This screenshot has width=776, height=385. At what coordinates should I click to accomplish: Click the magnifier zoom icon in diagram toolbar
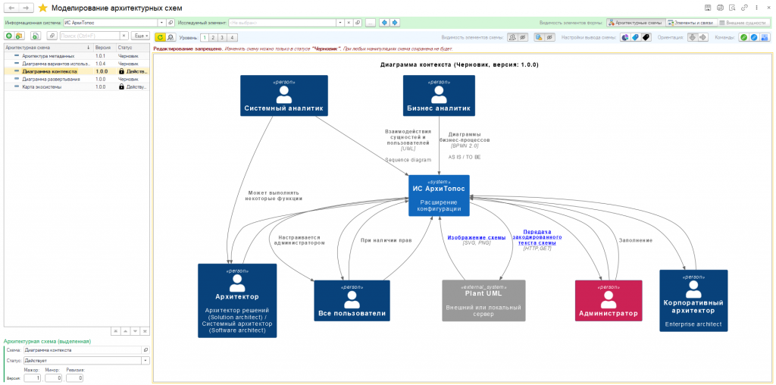[x=170, y=37]
